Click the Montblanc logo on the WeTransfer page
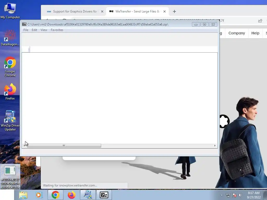 [224, 121]
